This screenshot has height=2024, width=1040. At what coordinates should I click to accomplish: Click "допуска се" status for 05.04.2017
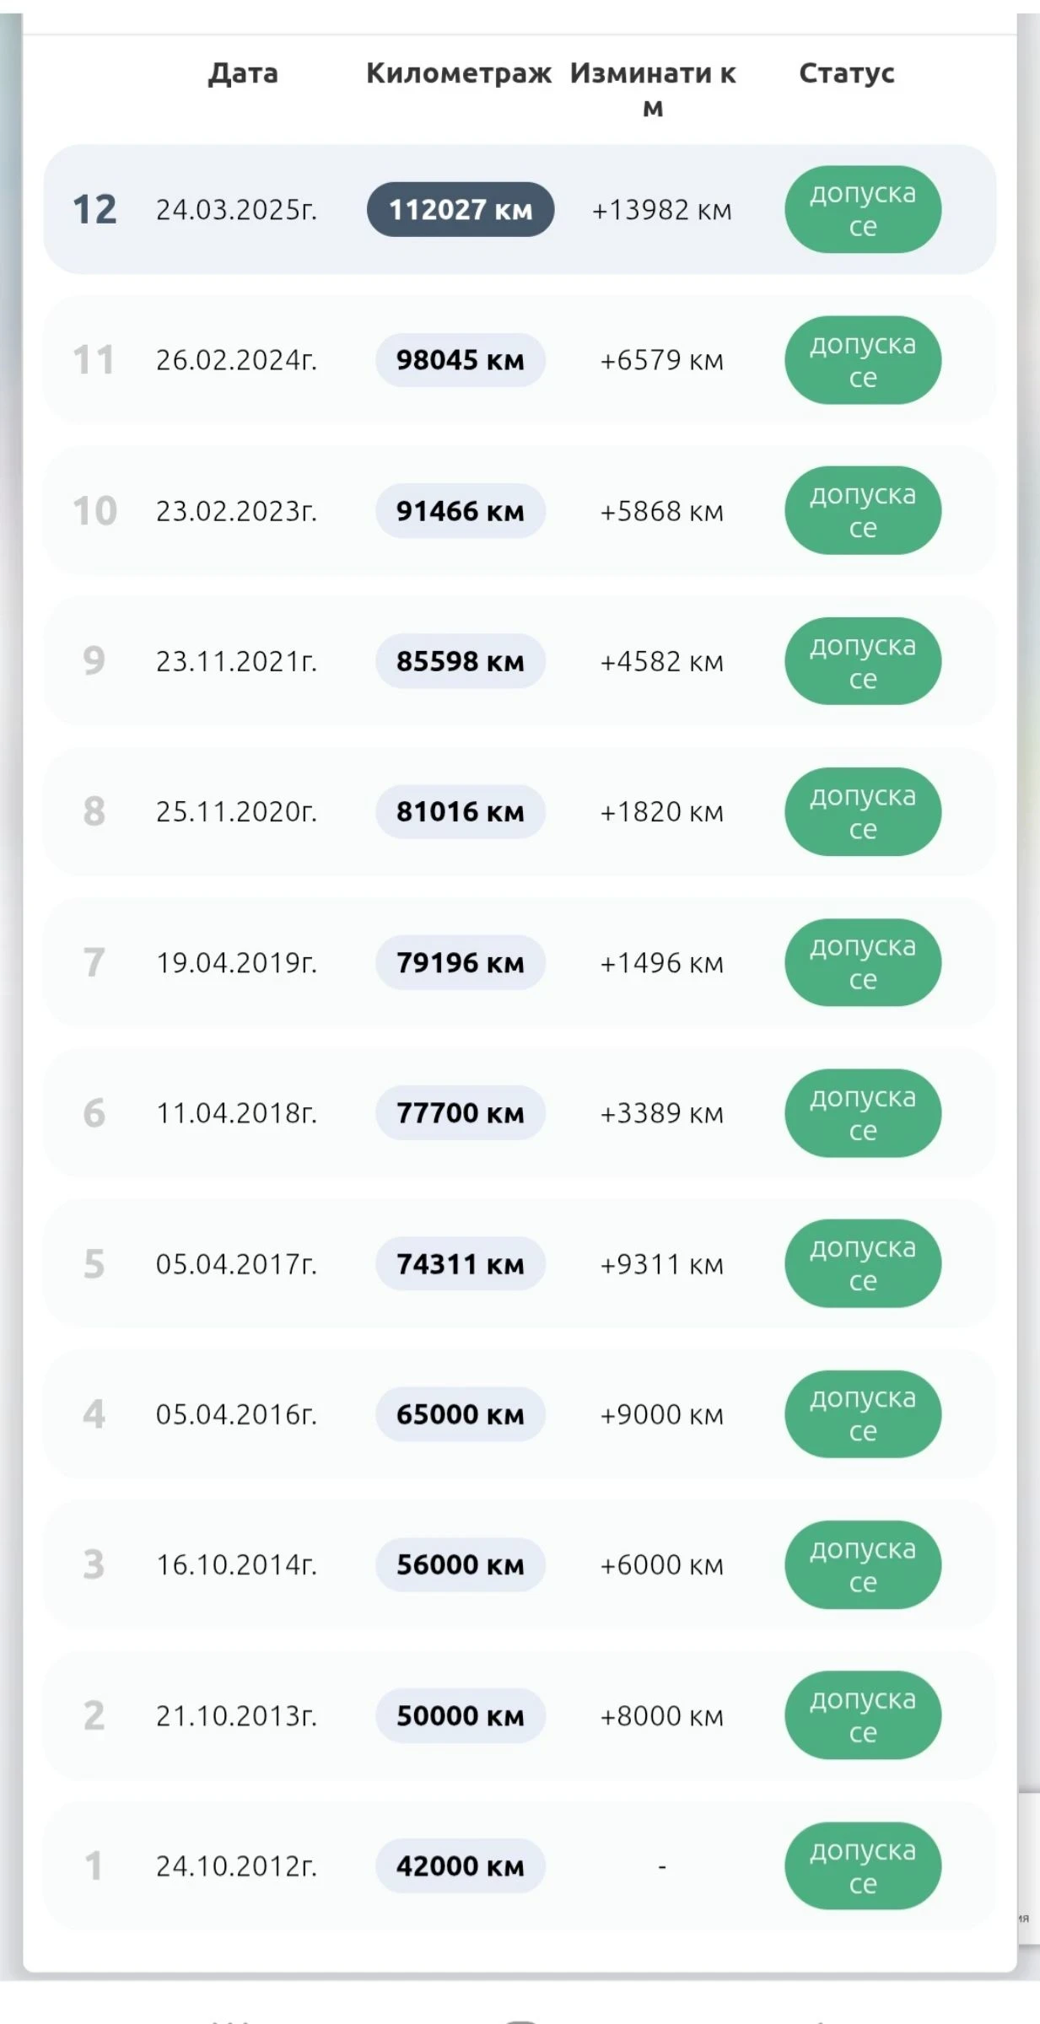863,1263
